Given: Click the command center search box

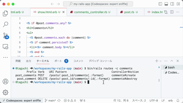Looking at the screenshot, I should [98, 4].
